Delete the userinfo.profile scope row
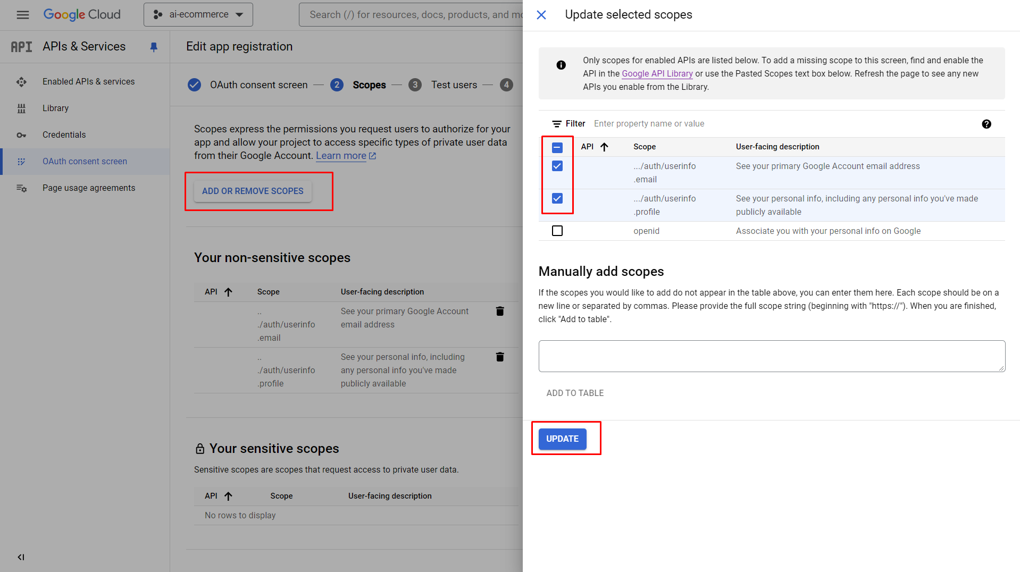Screen dimensions: 1020x572 pos(500,357)
